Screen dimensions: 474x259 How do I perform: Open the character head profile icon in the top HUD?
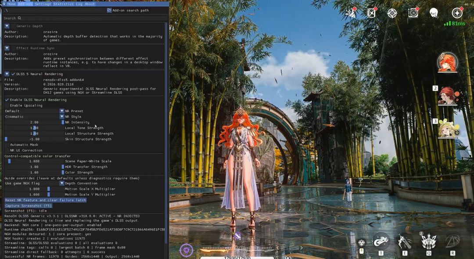tap(434, 13)
